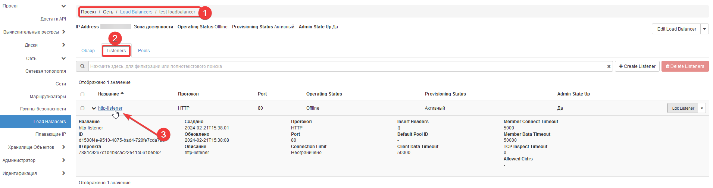Open the Edit Load Balancer dropdown arrow
713x188 pixels.
click(704, 29)
